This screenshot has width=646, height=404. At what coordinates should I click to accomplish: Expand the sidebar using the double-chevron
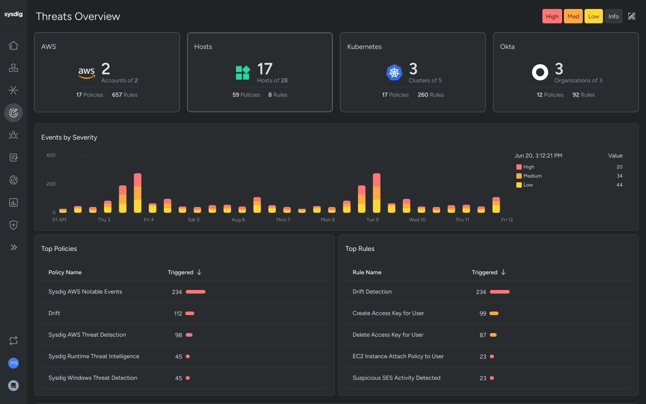13,247
